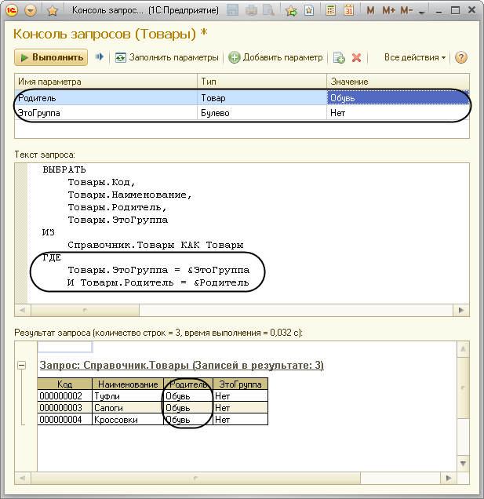The width and height of the screenshot is (484, 499).
Task: Click the Favorites star icon in title bar
Action: pos(53,11)
